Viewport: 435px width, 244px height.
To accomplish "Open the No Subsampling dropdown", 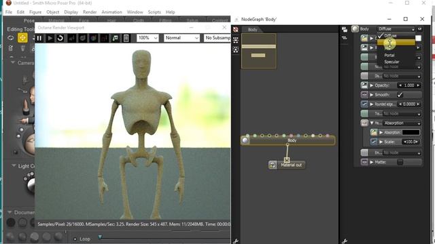I will [217, 38].
